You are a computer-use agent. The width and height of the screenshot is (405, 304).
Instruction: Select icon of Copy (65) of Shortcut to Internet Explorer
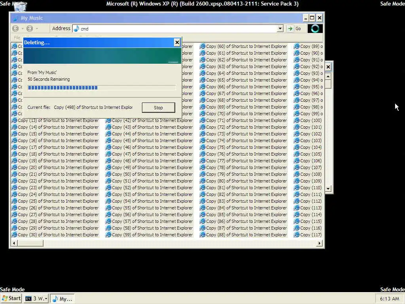pyautogui.click(x=202, y=80)
